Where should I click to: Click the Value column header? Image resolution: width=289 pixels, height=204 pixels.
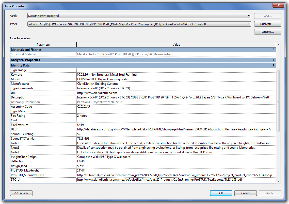176,45
